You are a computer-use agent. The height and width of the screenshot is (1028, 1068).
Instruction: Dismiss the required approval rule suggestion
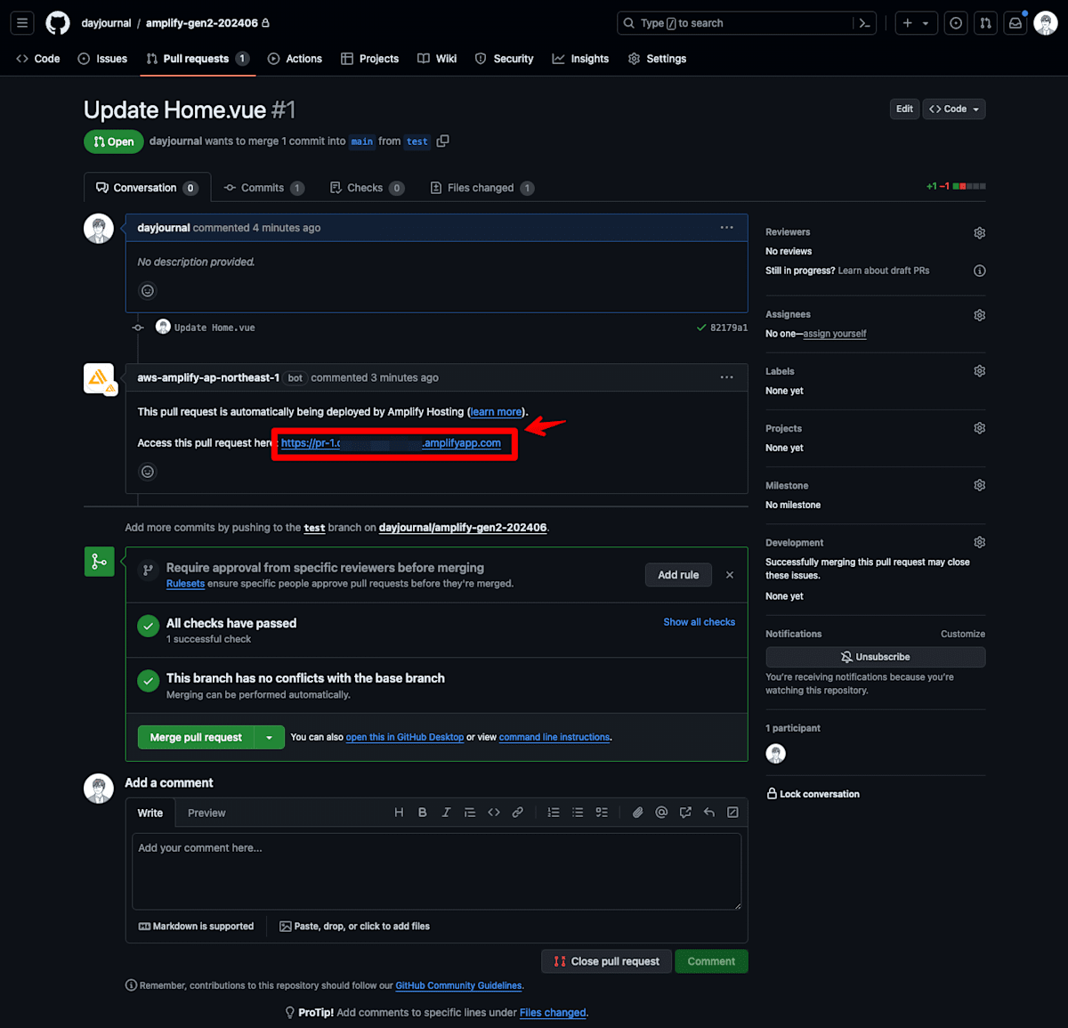[730, 575]
